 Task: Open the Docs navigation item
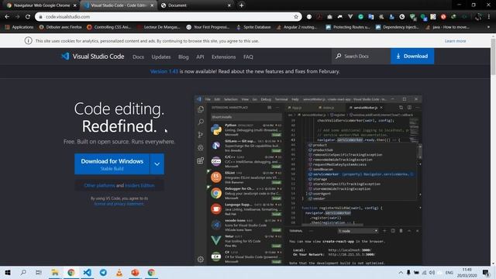(138, 57)
